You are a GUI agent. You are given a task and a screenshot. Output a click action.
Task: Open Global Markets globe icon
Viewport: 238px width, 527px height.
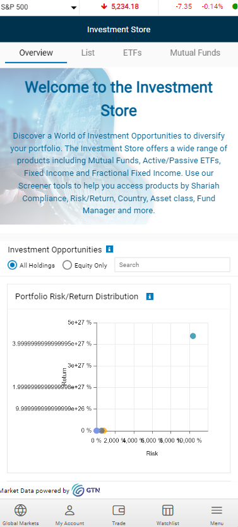20,511
